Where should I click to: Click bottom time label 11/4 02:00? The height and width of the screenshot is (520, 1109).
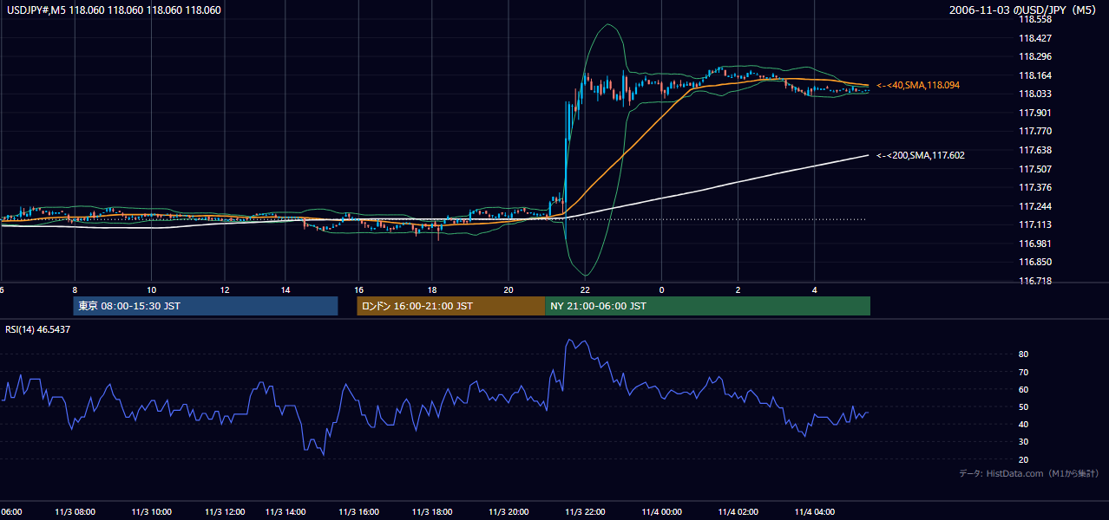pyautogui.click(x=738, y=512)
